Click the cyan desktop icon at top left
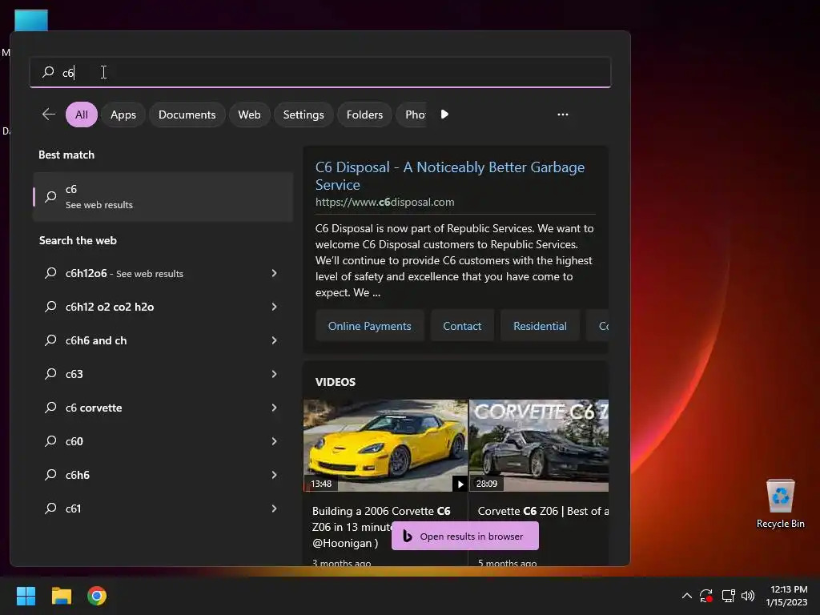 click(x=31, y=20)
